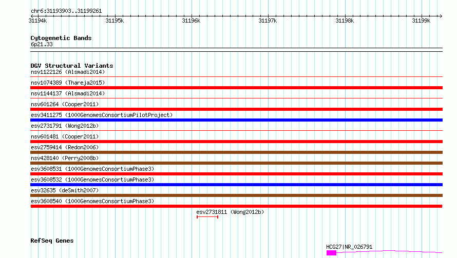Screen dimensions: 457x258
Task: Select variant esv3411275 1000GenomesConsortiumPilotProject label
Action: [x=102, y=115]
